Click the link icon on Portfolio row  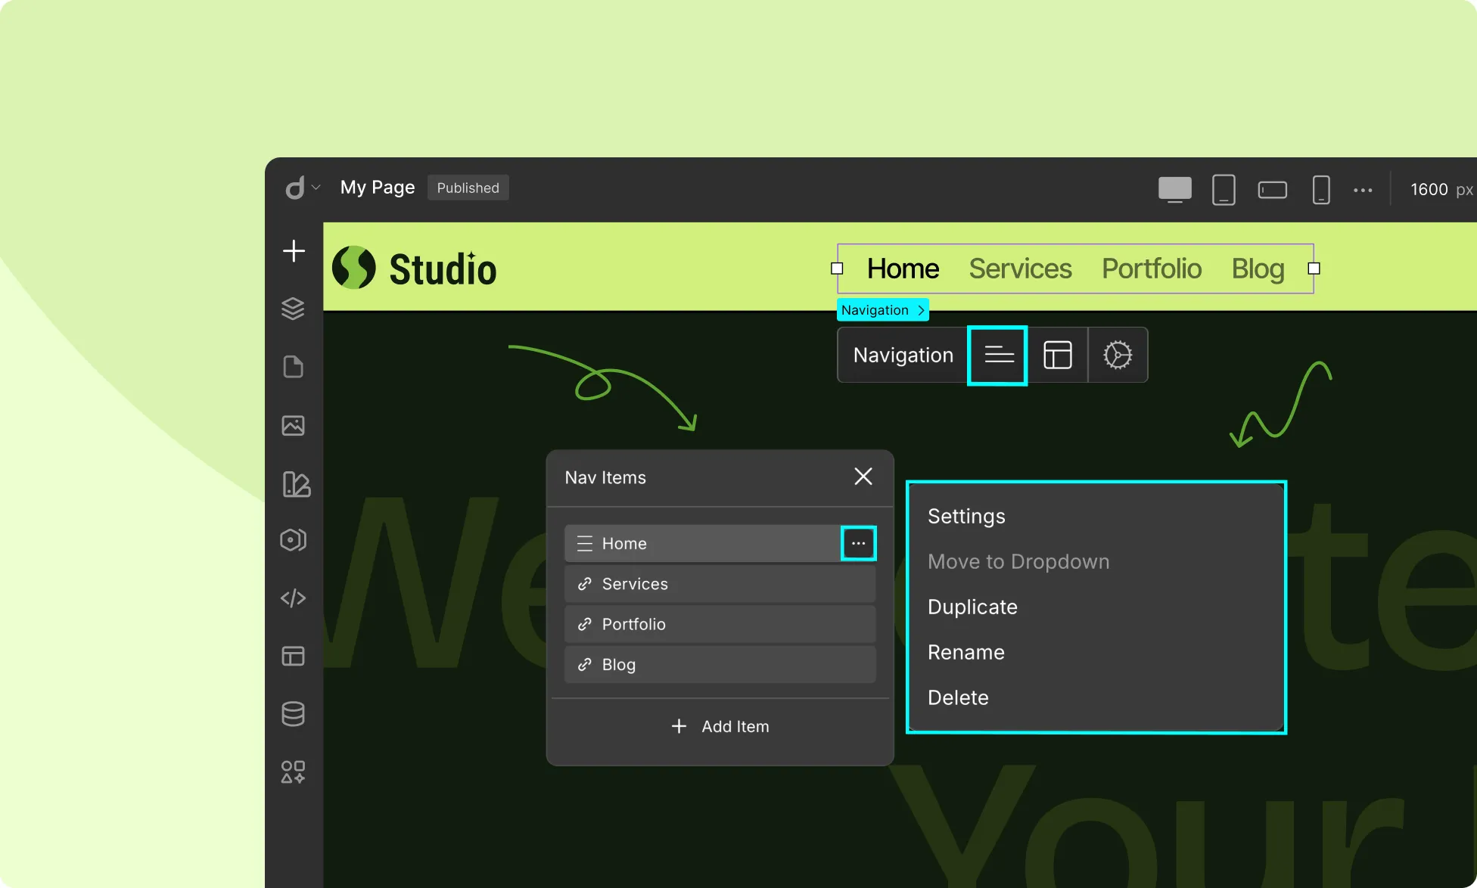(584, 624)
